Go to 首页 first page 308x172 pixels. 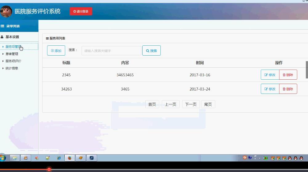[x=152, y=104]
